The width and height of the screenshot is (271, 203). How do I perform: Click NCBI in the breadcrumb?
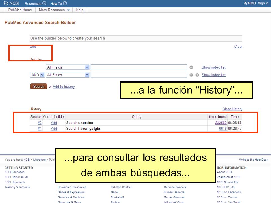click(x=27, y=160)
